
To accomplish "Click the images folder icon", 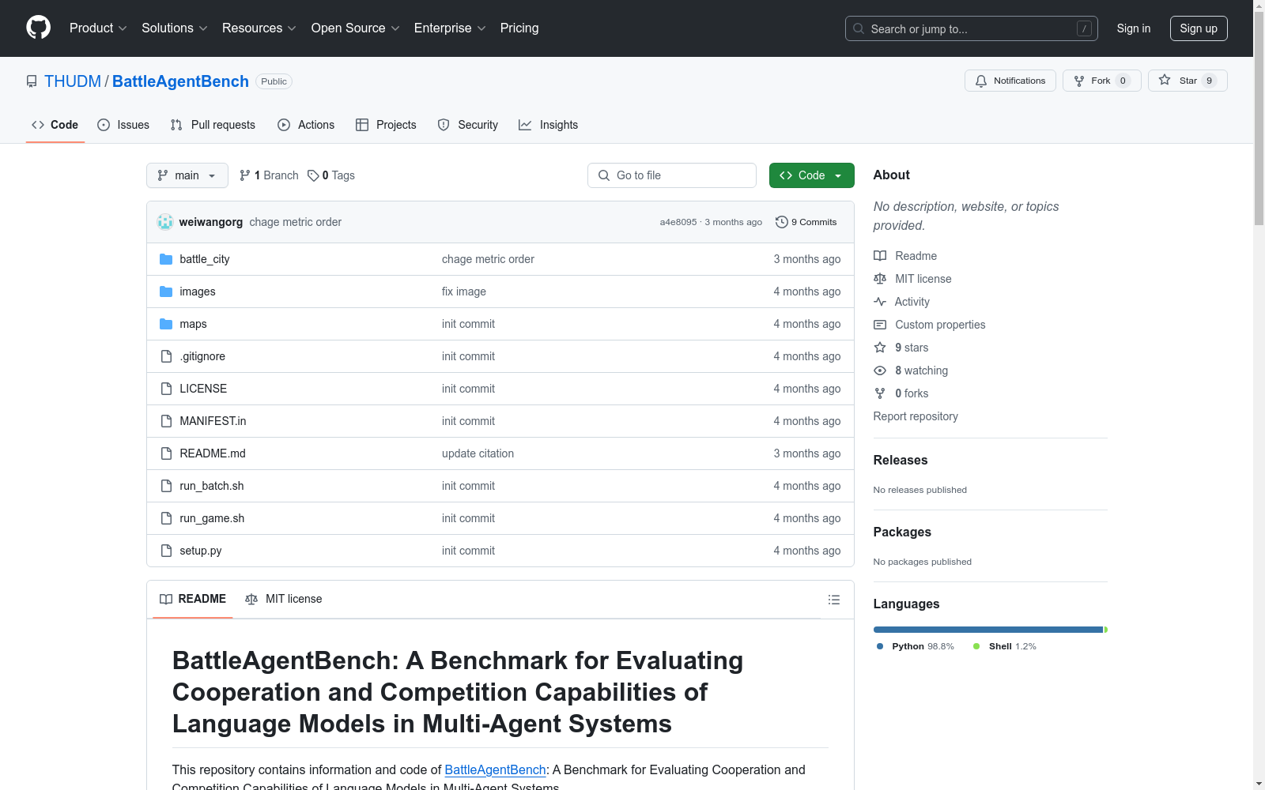I will click(x=166, y=292).
